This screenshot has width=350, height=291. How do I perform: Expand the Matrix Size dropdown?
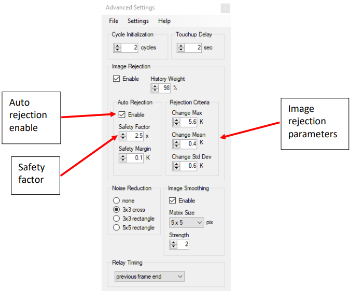(187, 222)
